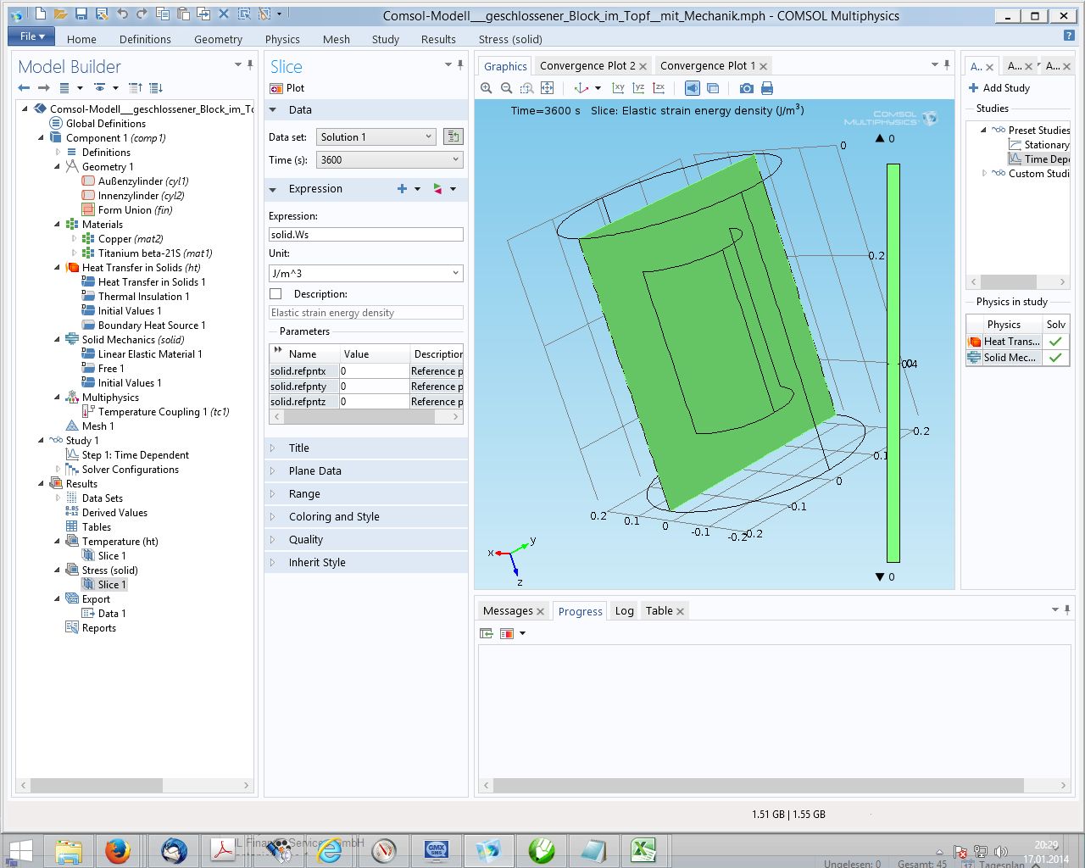Image resolution: width=1085 pixels, height=868 pixels.
Task: Switch to the Convergence Plot 2 tab
Action: tap(587, 66)
